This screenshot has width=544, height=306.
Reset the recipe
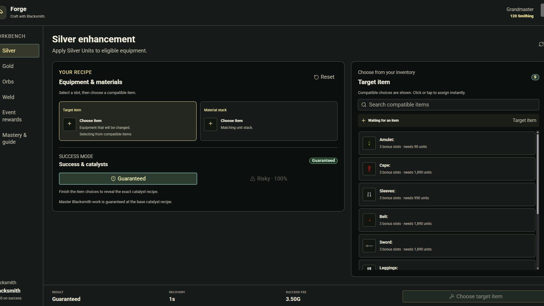[324, 77]
